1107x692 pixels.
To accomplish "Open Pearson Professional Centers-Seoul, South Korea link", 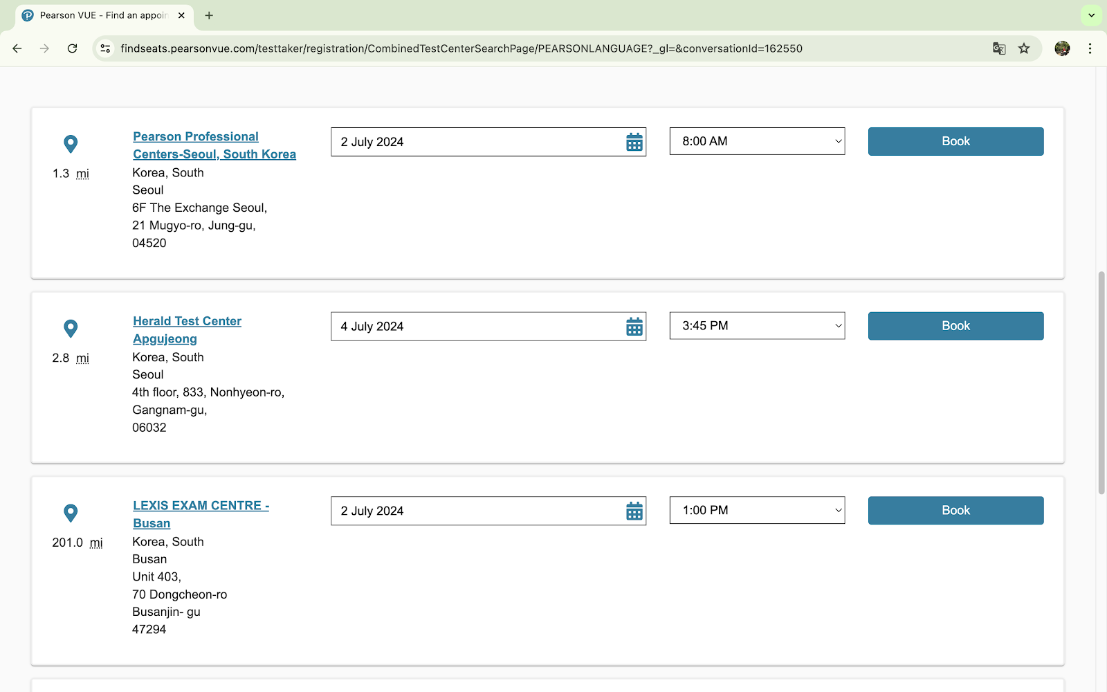I will [214, 145].
